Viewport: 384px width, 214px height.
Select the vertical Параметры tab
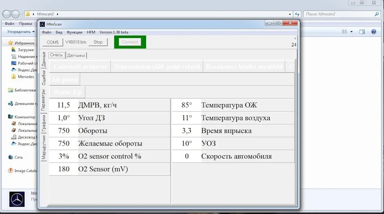pyautogui.click(x=44, y=100)
